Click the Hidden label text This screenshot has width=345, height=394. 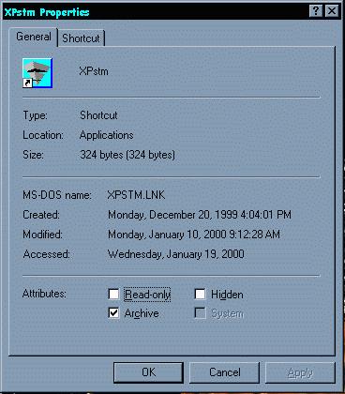[227, 295]
